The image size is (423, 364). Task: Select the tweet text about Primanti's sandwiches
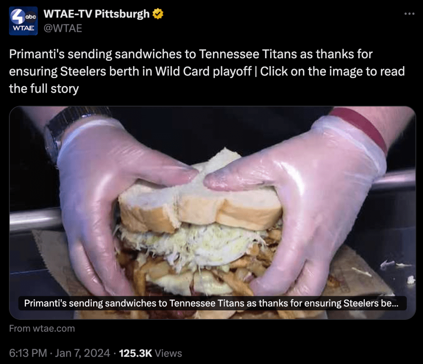pos(207,71)
